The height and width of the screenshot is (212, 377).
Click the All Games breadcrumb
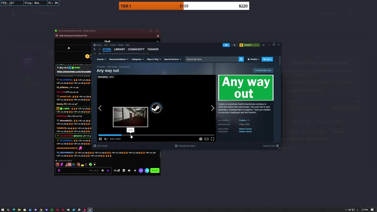101,67
